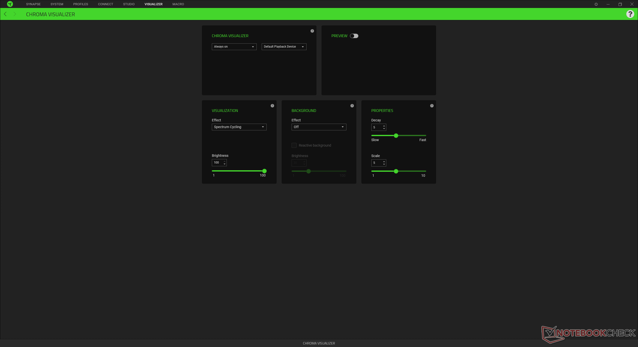Click the Decay slider handle

pos(396,136)
